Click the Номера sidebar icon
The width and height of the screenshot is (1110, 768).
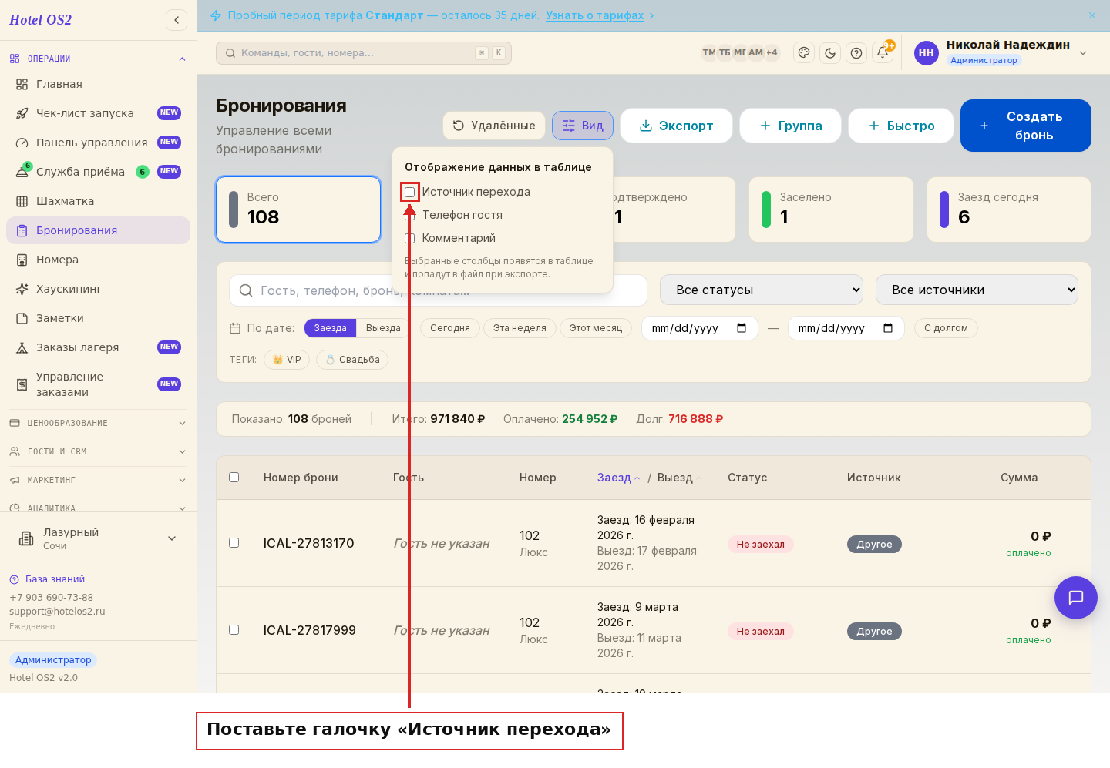(x=22, y=260)
